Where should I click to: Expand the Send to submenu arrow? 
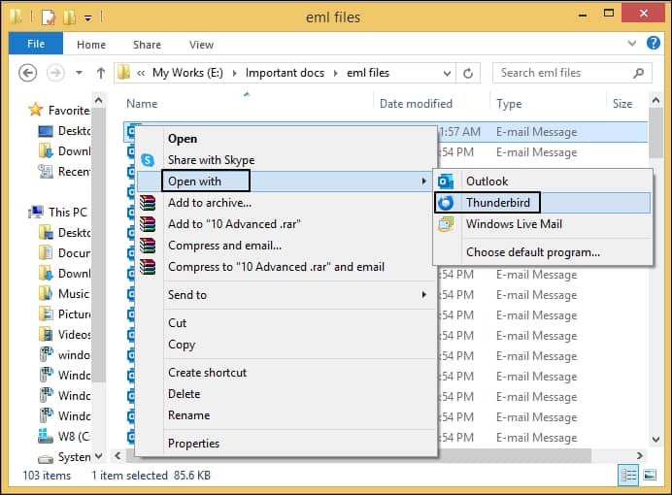(x=423, y=295)
